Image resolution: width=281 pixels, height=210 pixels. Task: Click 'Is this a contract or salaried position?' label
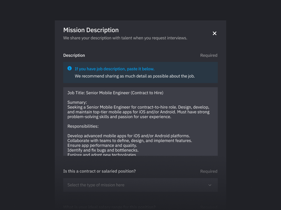pyautogui.click(x=99, y=171)
